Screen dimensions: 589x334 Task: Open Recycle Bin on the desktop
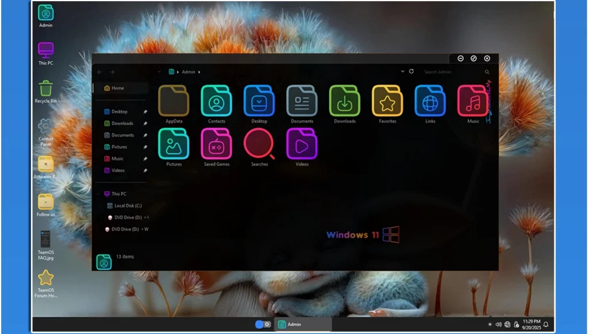pos(46,90)
